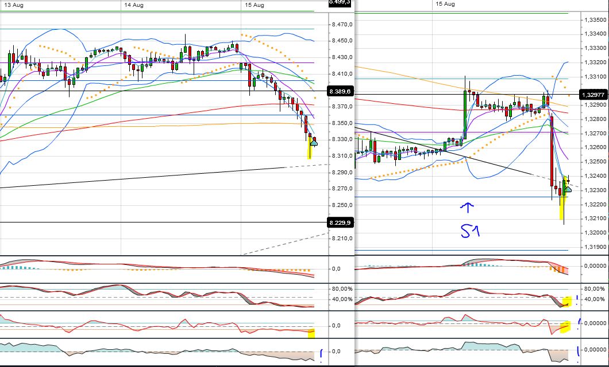Click the teal triangle price marker in right chart
The image size is (609, 367).
[x=568, y=189]
